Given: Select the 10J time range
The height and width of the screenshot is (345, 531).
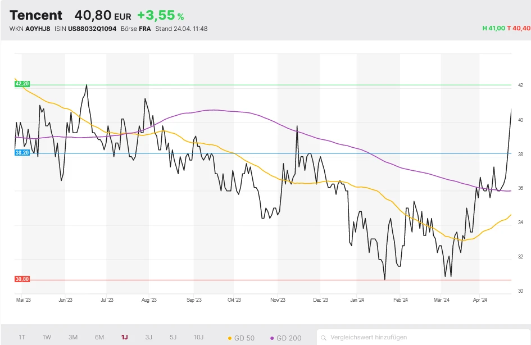Looking at the screenshot, I should click(198, 337).
